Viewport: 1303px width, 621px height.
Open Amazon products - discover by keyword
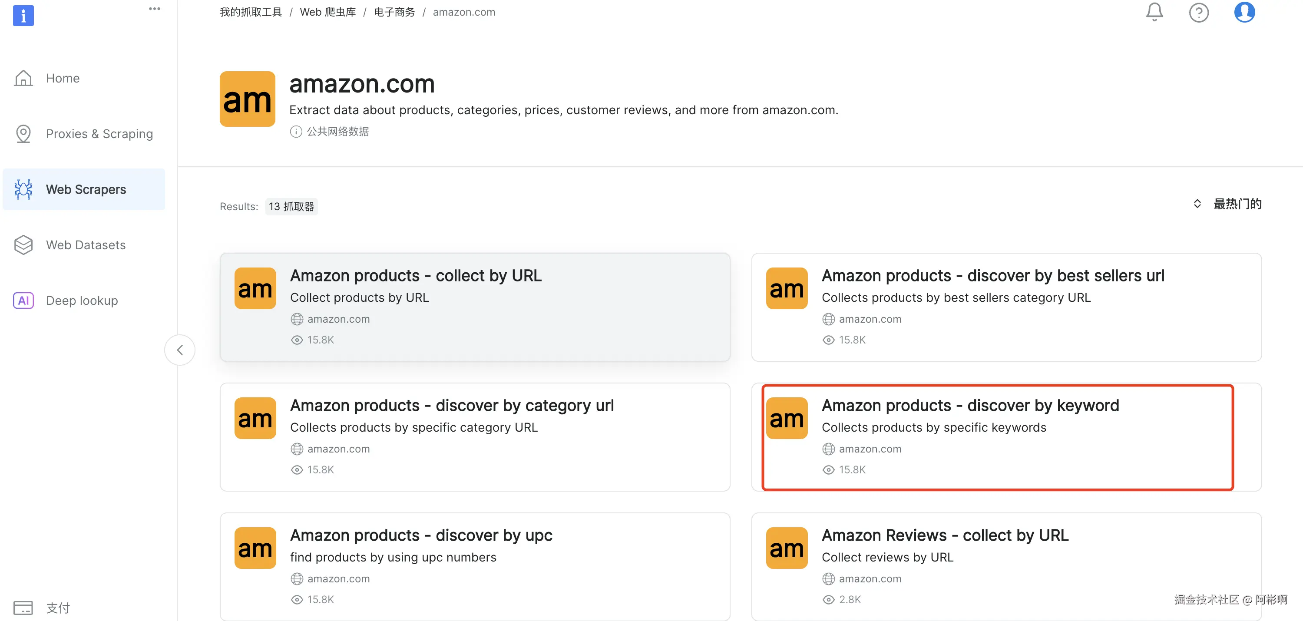click(x=970, y=406)
